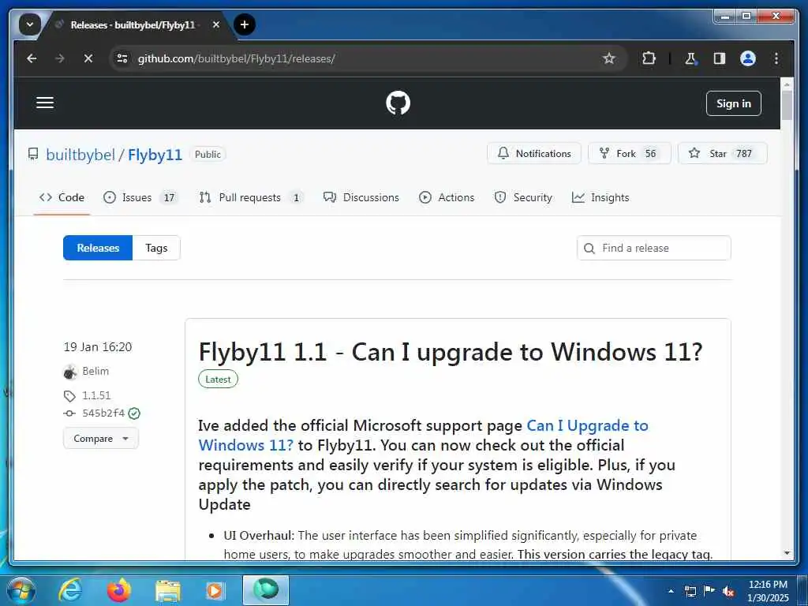Open the browser extensions puzzle icon
Viewport: 808px width, 606px height.
click(x=649, y=58)
